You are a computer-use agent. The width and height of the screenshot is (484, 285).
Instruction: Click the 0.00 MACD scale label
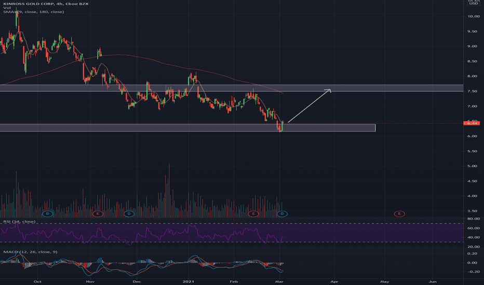click(473, 263)
